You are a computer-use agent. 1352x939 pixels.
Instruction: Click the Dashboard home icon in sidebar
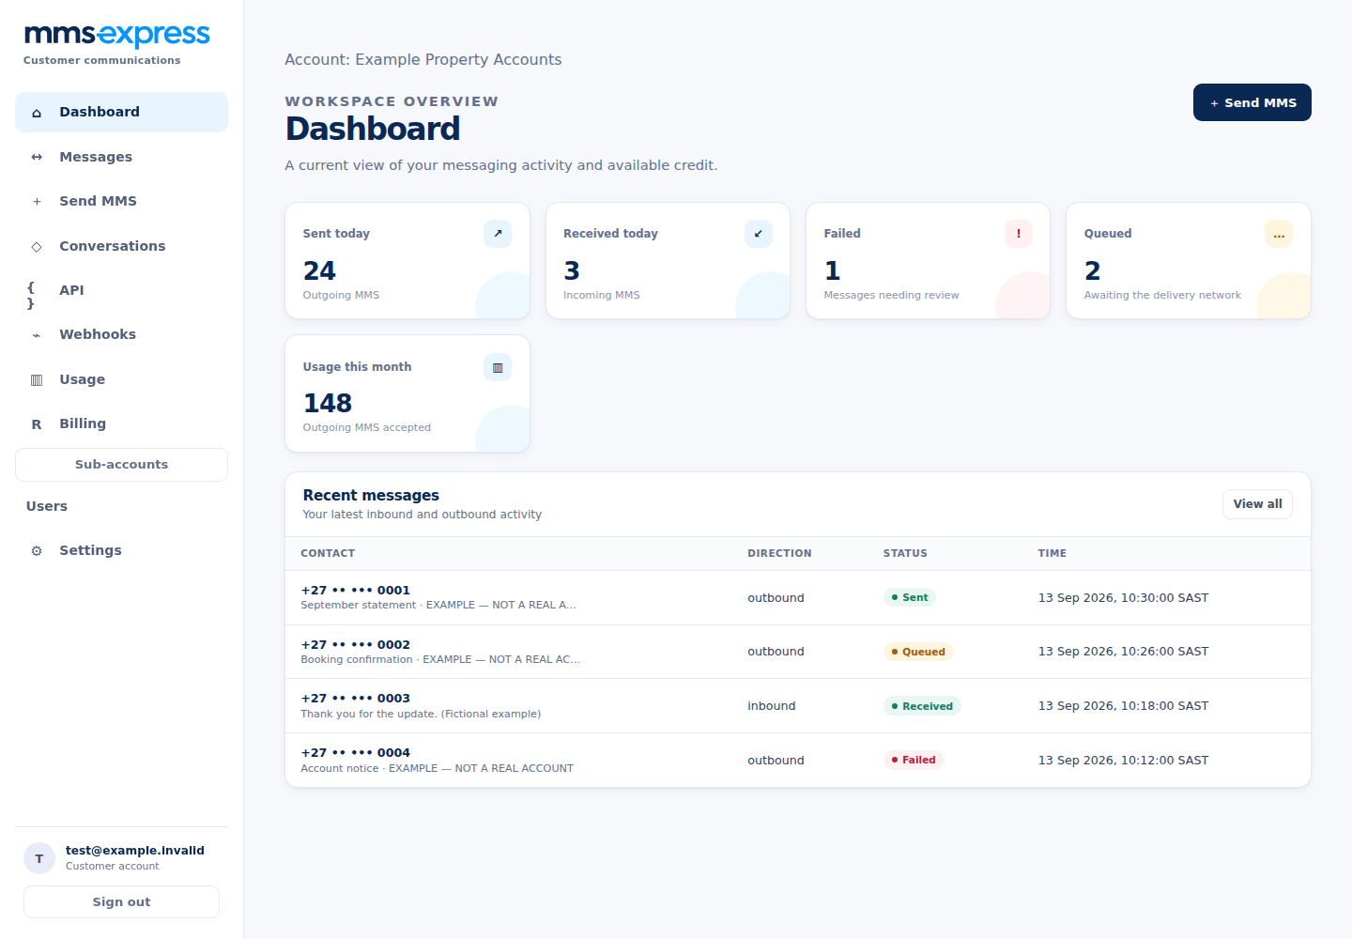pos(37,113)
